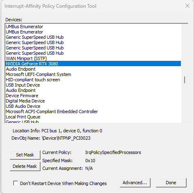Click Done to finish

(x=171, y=183)
